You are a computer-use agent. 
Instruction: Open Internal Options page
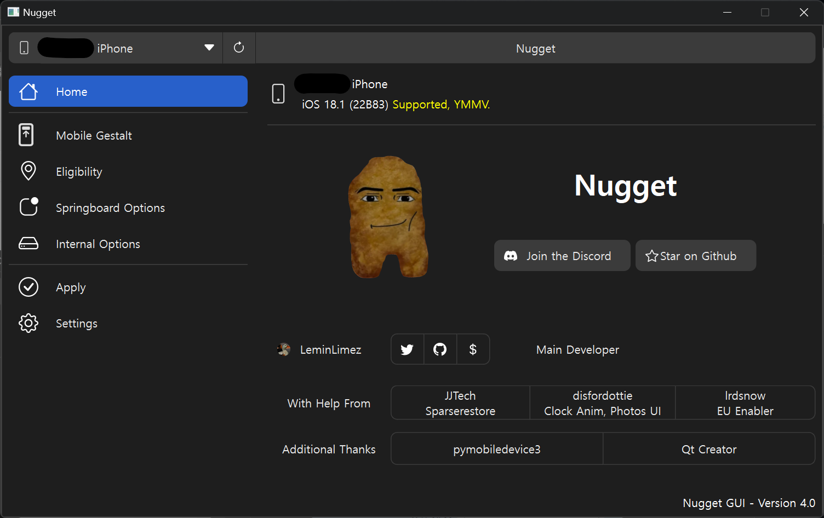click(128, 244)
